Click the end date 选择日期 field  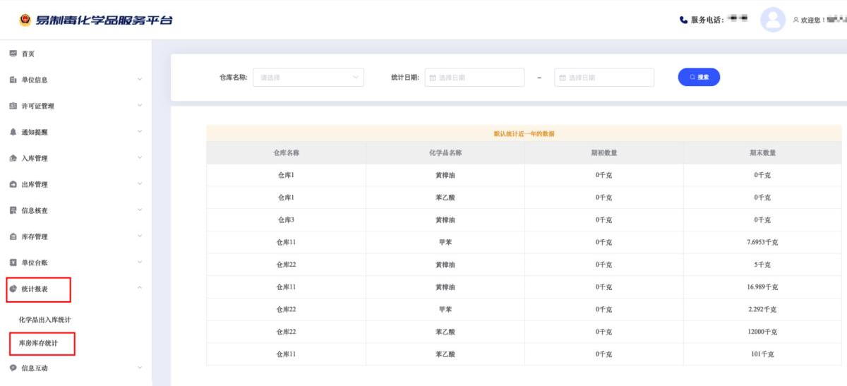(x=604, y=78)
